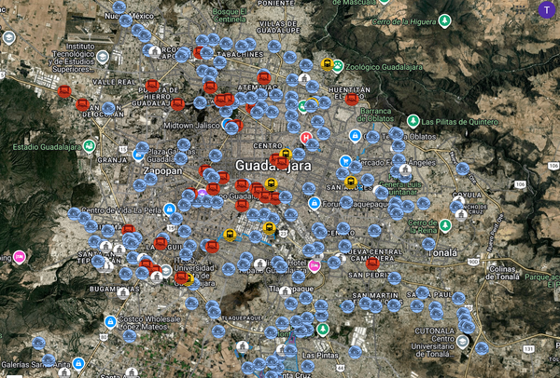The image size is (560, 378).
Task: Click the route 15 shield near Granja
Action: point(123,149)
